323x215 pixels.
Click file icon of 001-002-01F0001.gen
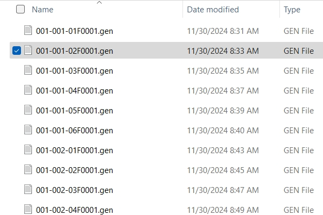coord(29,150)
